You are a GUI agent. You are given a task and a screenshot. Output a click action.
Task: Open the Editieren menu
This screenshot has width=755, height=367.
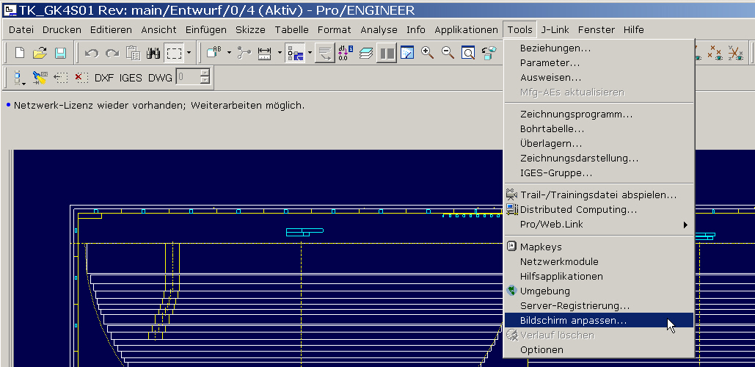click(x=111, y=30)
